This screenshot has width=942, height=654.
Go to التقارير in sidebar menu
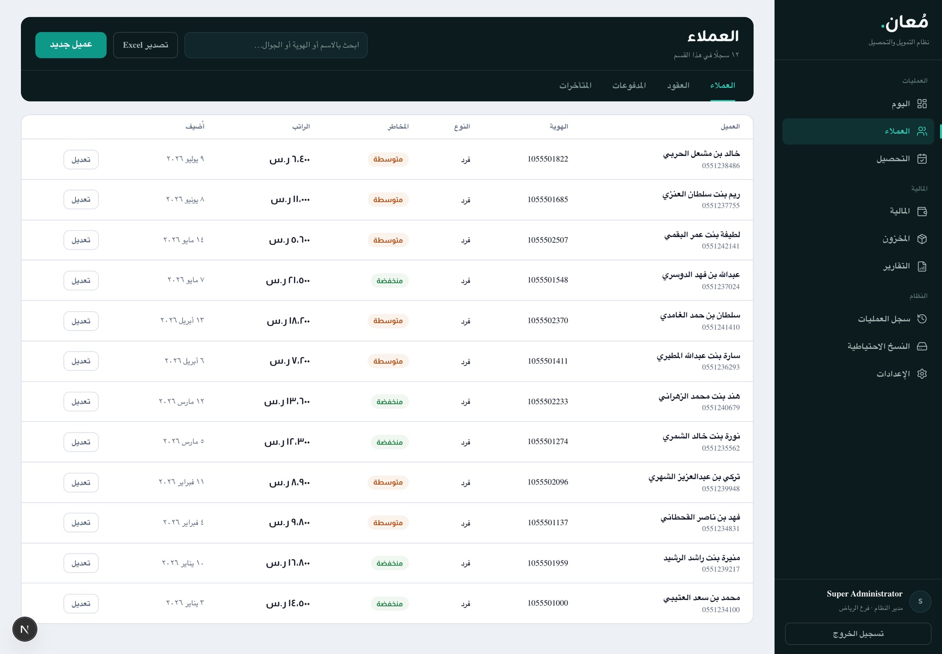(858, 266)
